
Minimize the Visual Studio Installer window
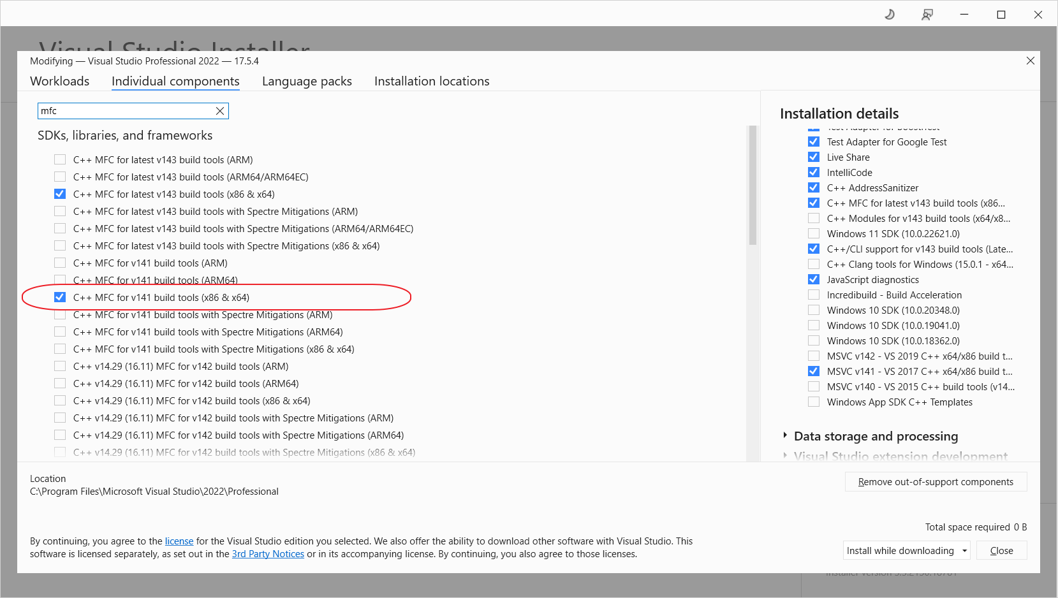pyautogui.click(x=964, y=15)
